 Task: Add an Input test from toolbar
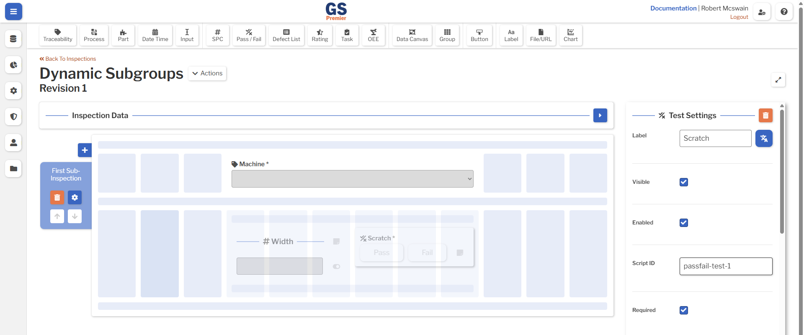pos(187,35)
